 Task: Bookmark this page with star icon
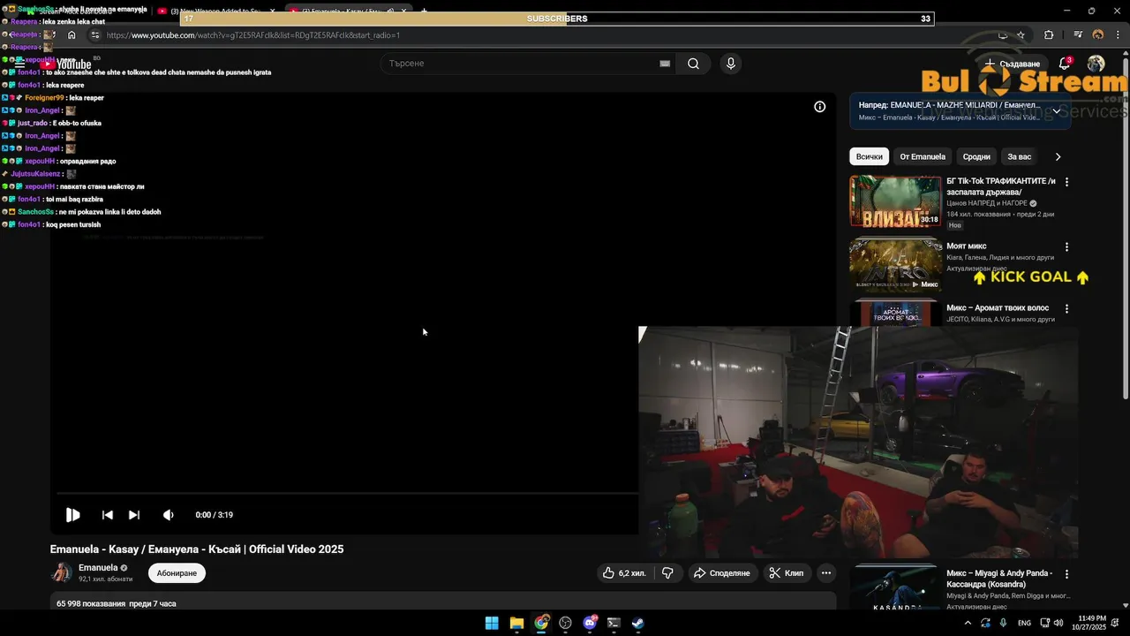1021,35
